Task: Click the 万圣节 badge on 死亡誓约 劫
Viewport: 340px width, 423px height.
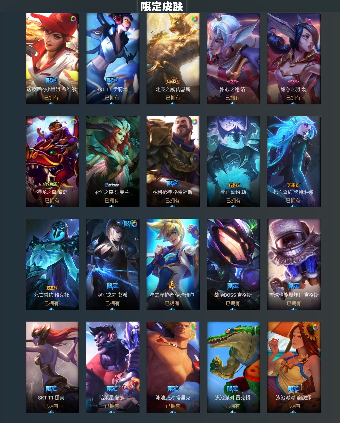Action: (233, 185)
